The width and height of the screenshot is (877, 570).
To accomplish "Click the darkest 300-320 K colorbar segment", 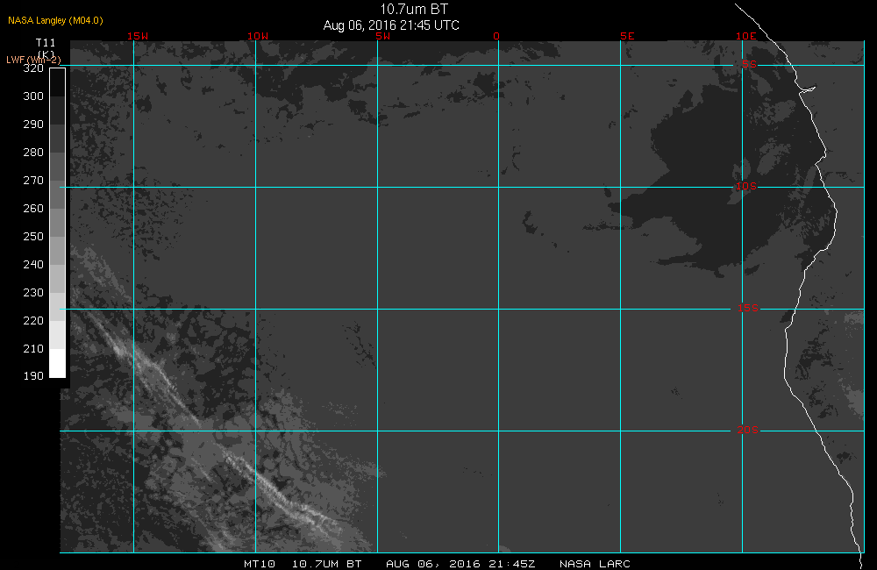I will tap(58, 82).
